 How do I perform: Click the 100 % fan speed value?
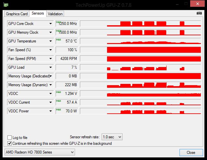[67, 50]
